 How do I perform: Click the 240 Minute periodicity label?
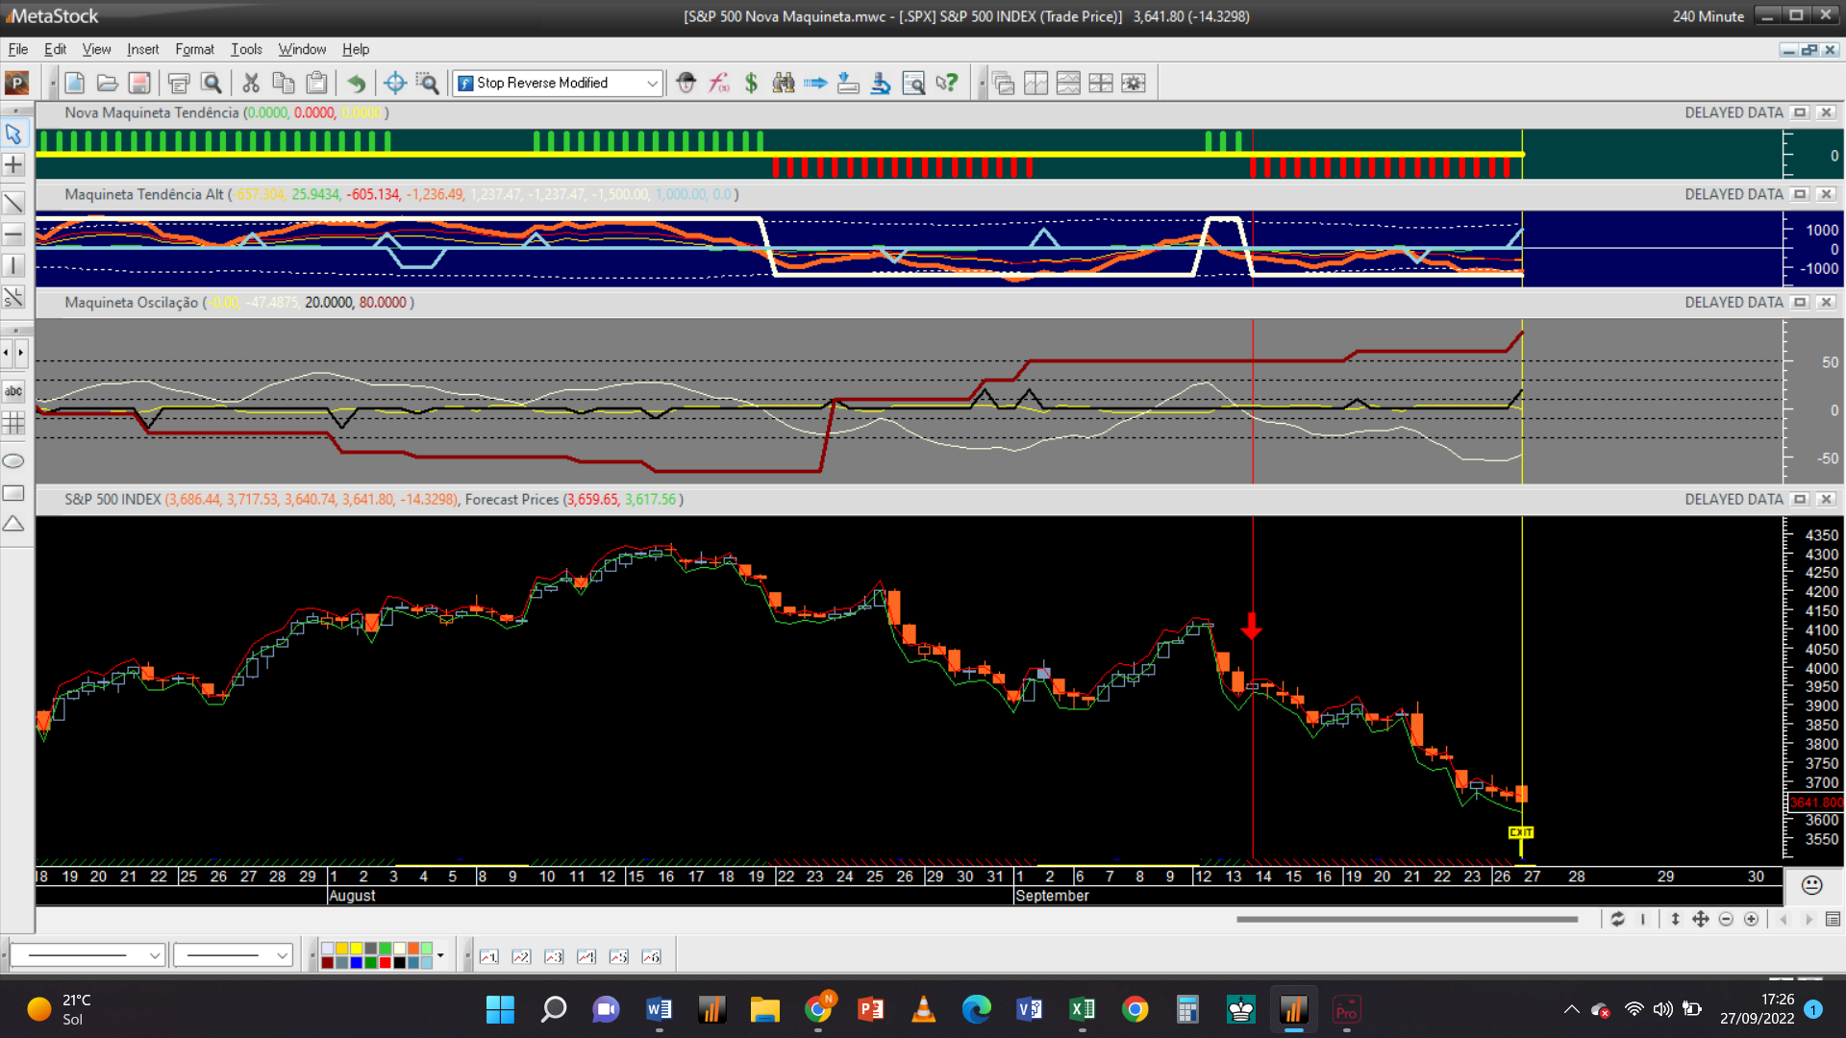tap(1708, 16)
